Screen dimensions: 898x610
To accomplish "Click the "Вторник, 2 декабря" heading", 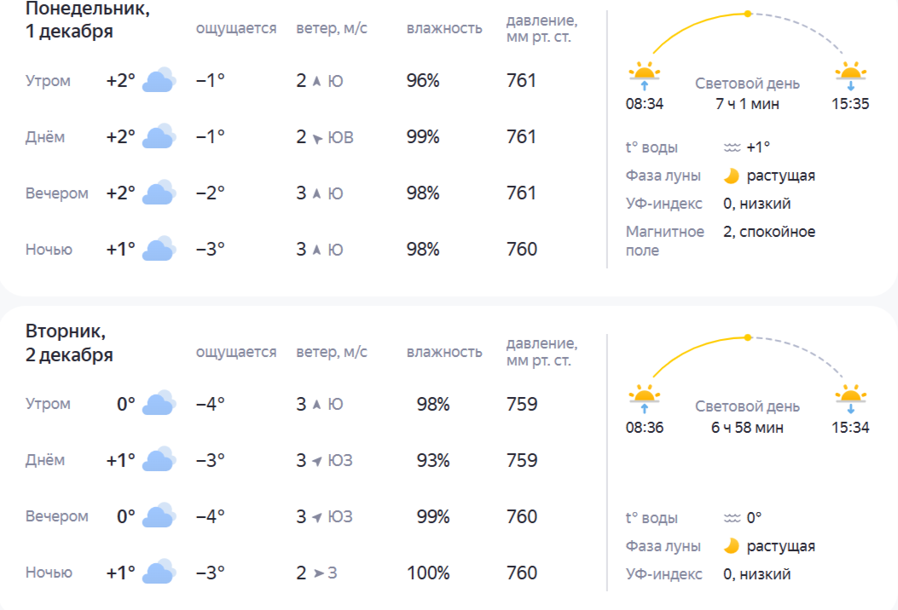I will click(70, 342).
